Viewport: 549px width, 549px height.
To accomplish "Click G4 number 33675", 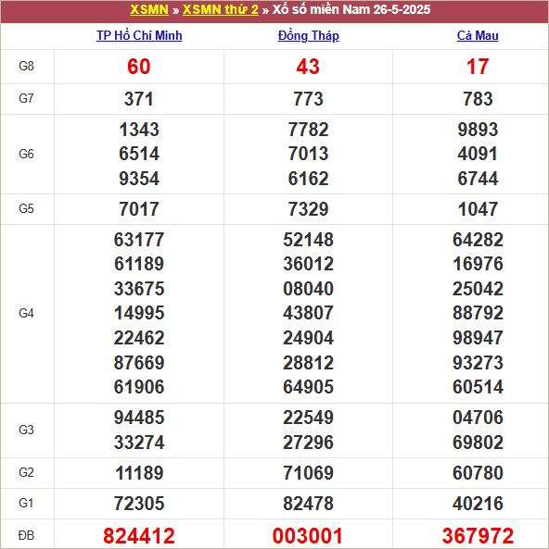I will click(x=139, y=289).
